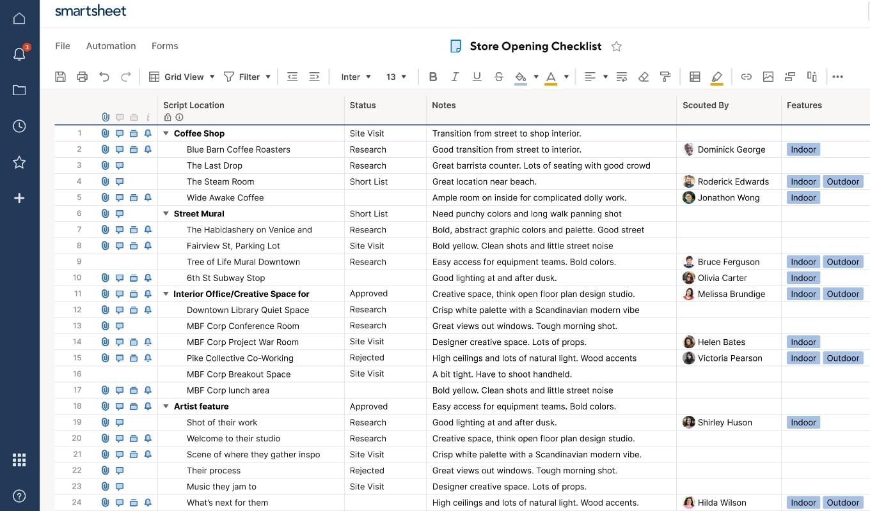Click the Save icon in toolbar
This screenshot has height=511, width=870.
click(x=60, y=77)
